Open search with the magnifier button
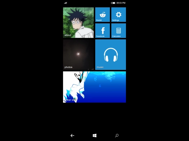 [x=117, y=136]
